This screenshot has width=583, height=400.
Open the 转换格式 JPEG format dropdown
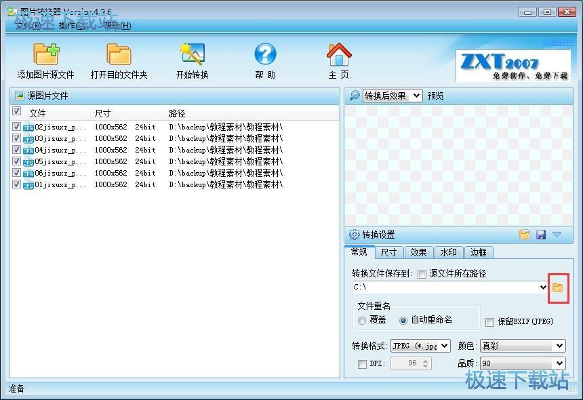click(x=444, y=346)
